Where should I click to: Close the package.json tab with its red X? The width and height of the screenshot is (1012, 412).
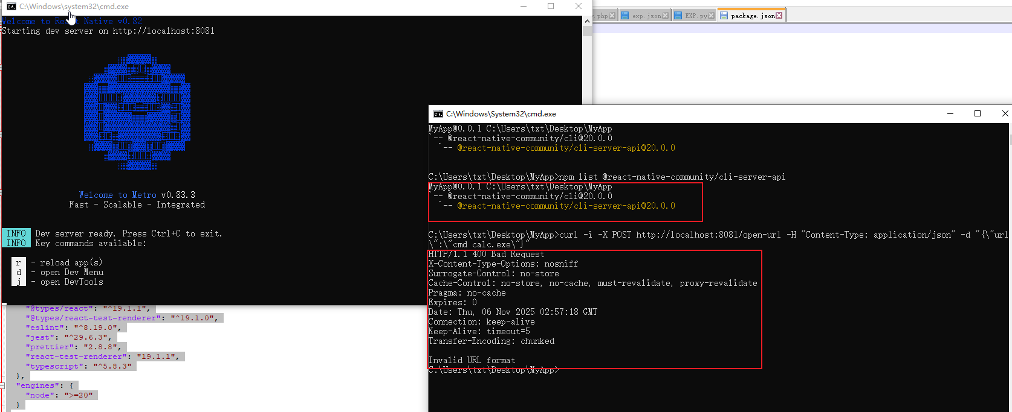pos(779,16)
